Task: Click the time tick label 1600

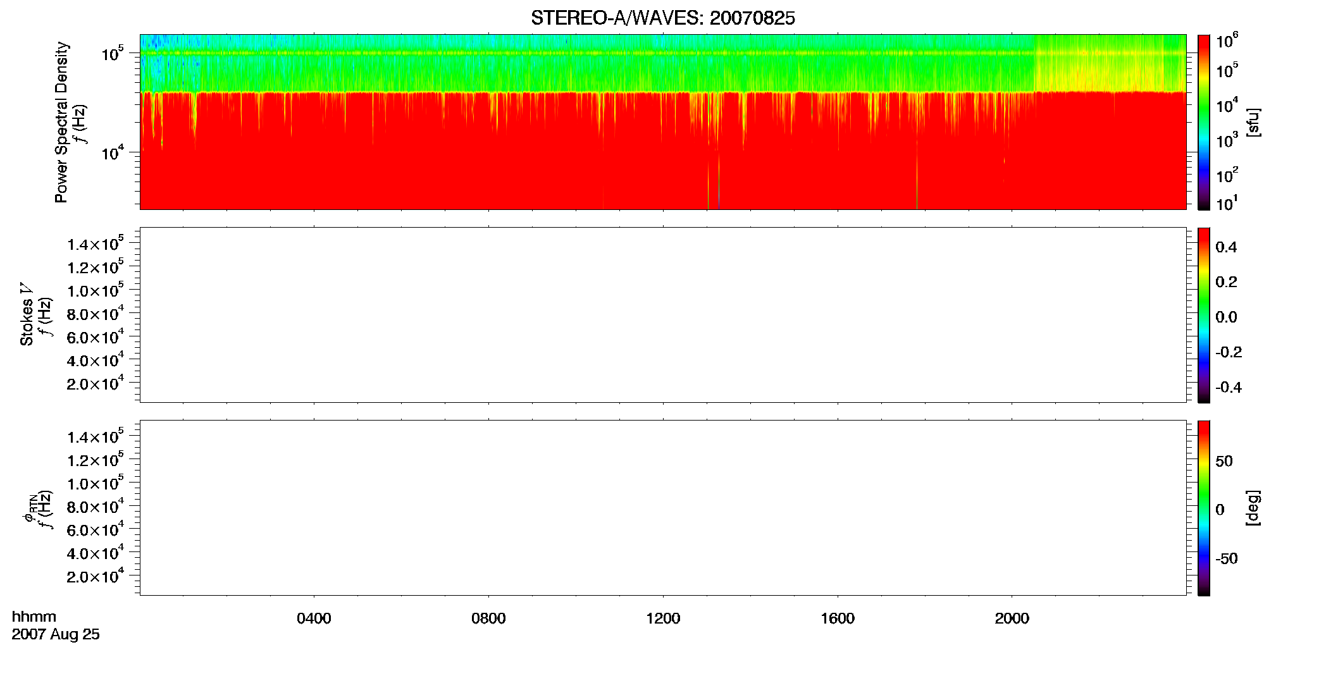Action: click(x=838, y=618)
